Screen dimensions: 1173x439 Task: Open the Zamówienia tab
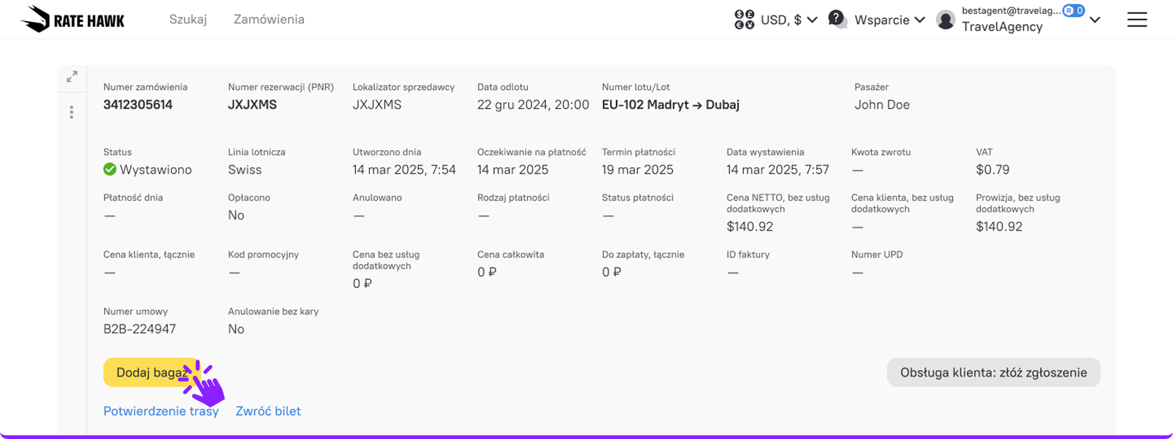269,20
